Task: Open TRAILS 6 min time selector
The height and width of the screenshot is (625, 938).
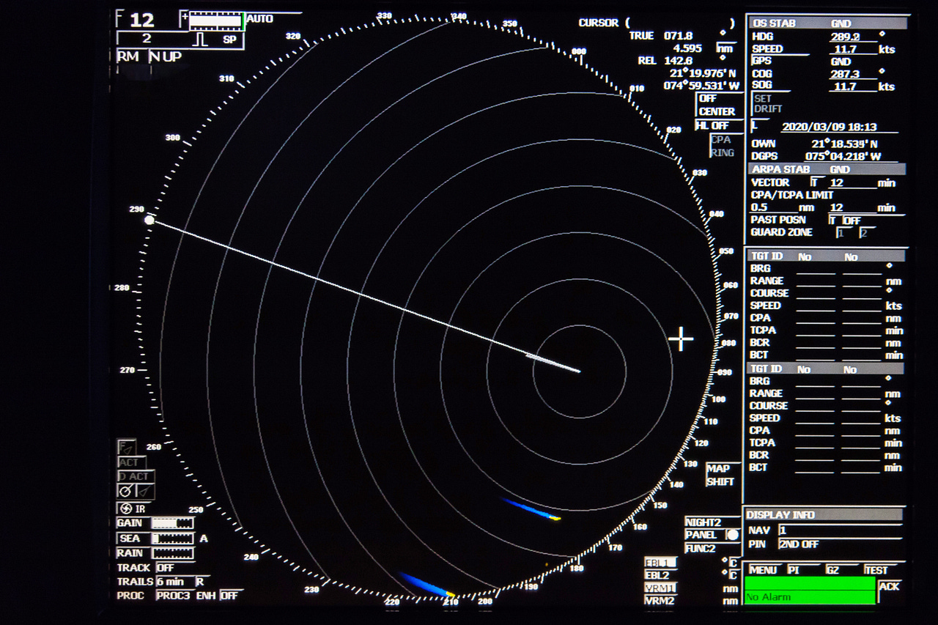Action: click(174, 582)
